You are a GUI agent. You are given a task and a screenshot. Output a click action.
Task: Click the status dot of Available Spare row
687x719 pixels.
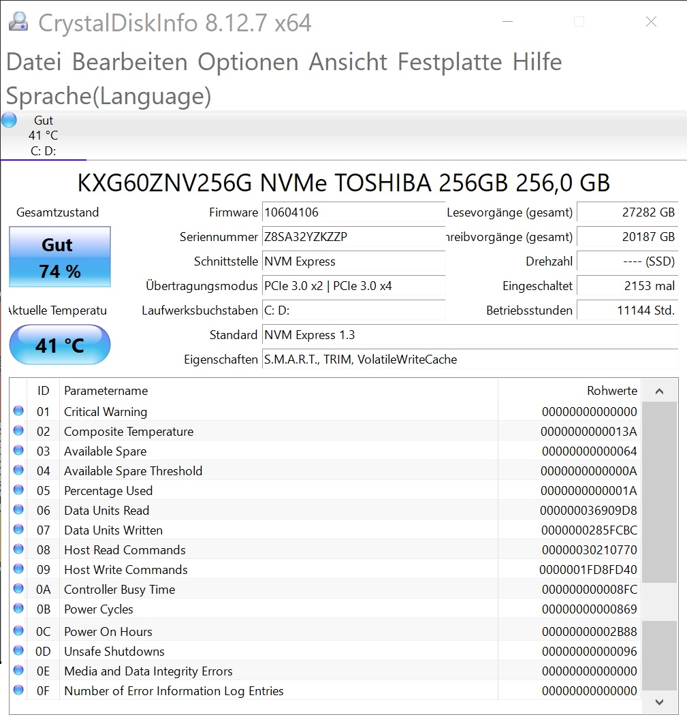point(18,450)
